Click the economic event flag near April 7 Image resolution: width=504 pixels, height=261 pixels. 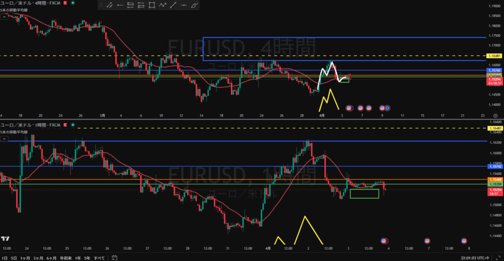427,240
